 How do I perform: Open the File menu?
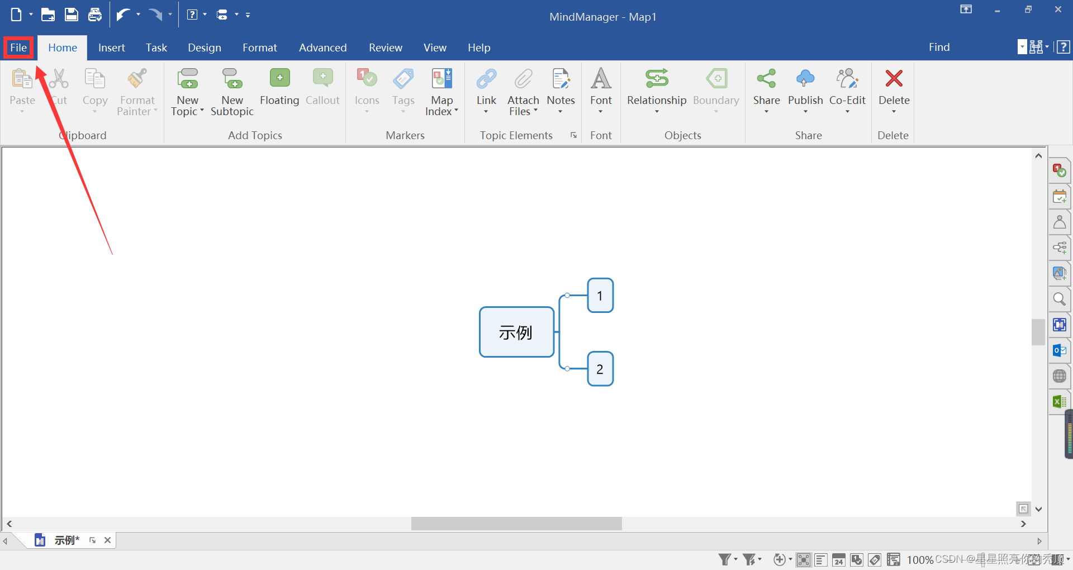click(x=18, y=47)
